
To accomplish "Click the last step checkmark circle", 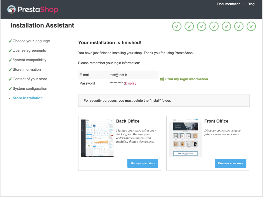I will click(x=251, y=26).
